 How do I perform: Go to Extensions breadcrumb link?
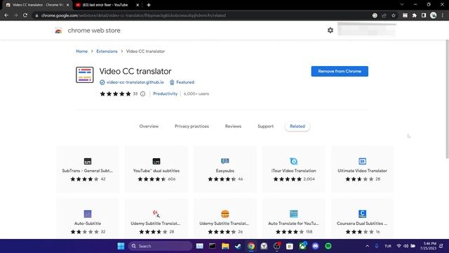107,51
